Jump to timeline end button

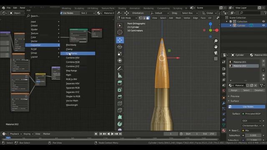(120, 134)
